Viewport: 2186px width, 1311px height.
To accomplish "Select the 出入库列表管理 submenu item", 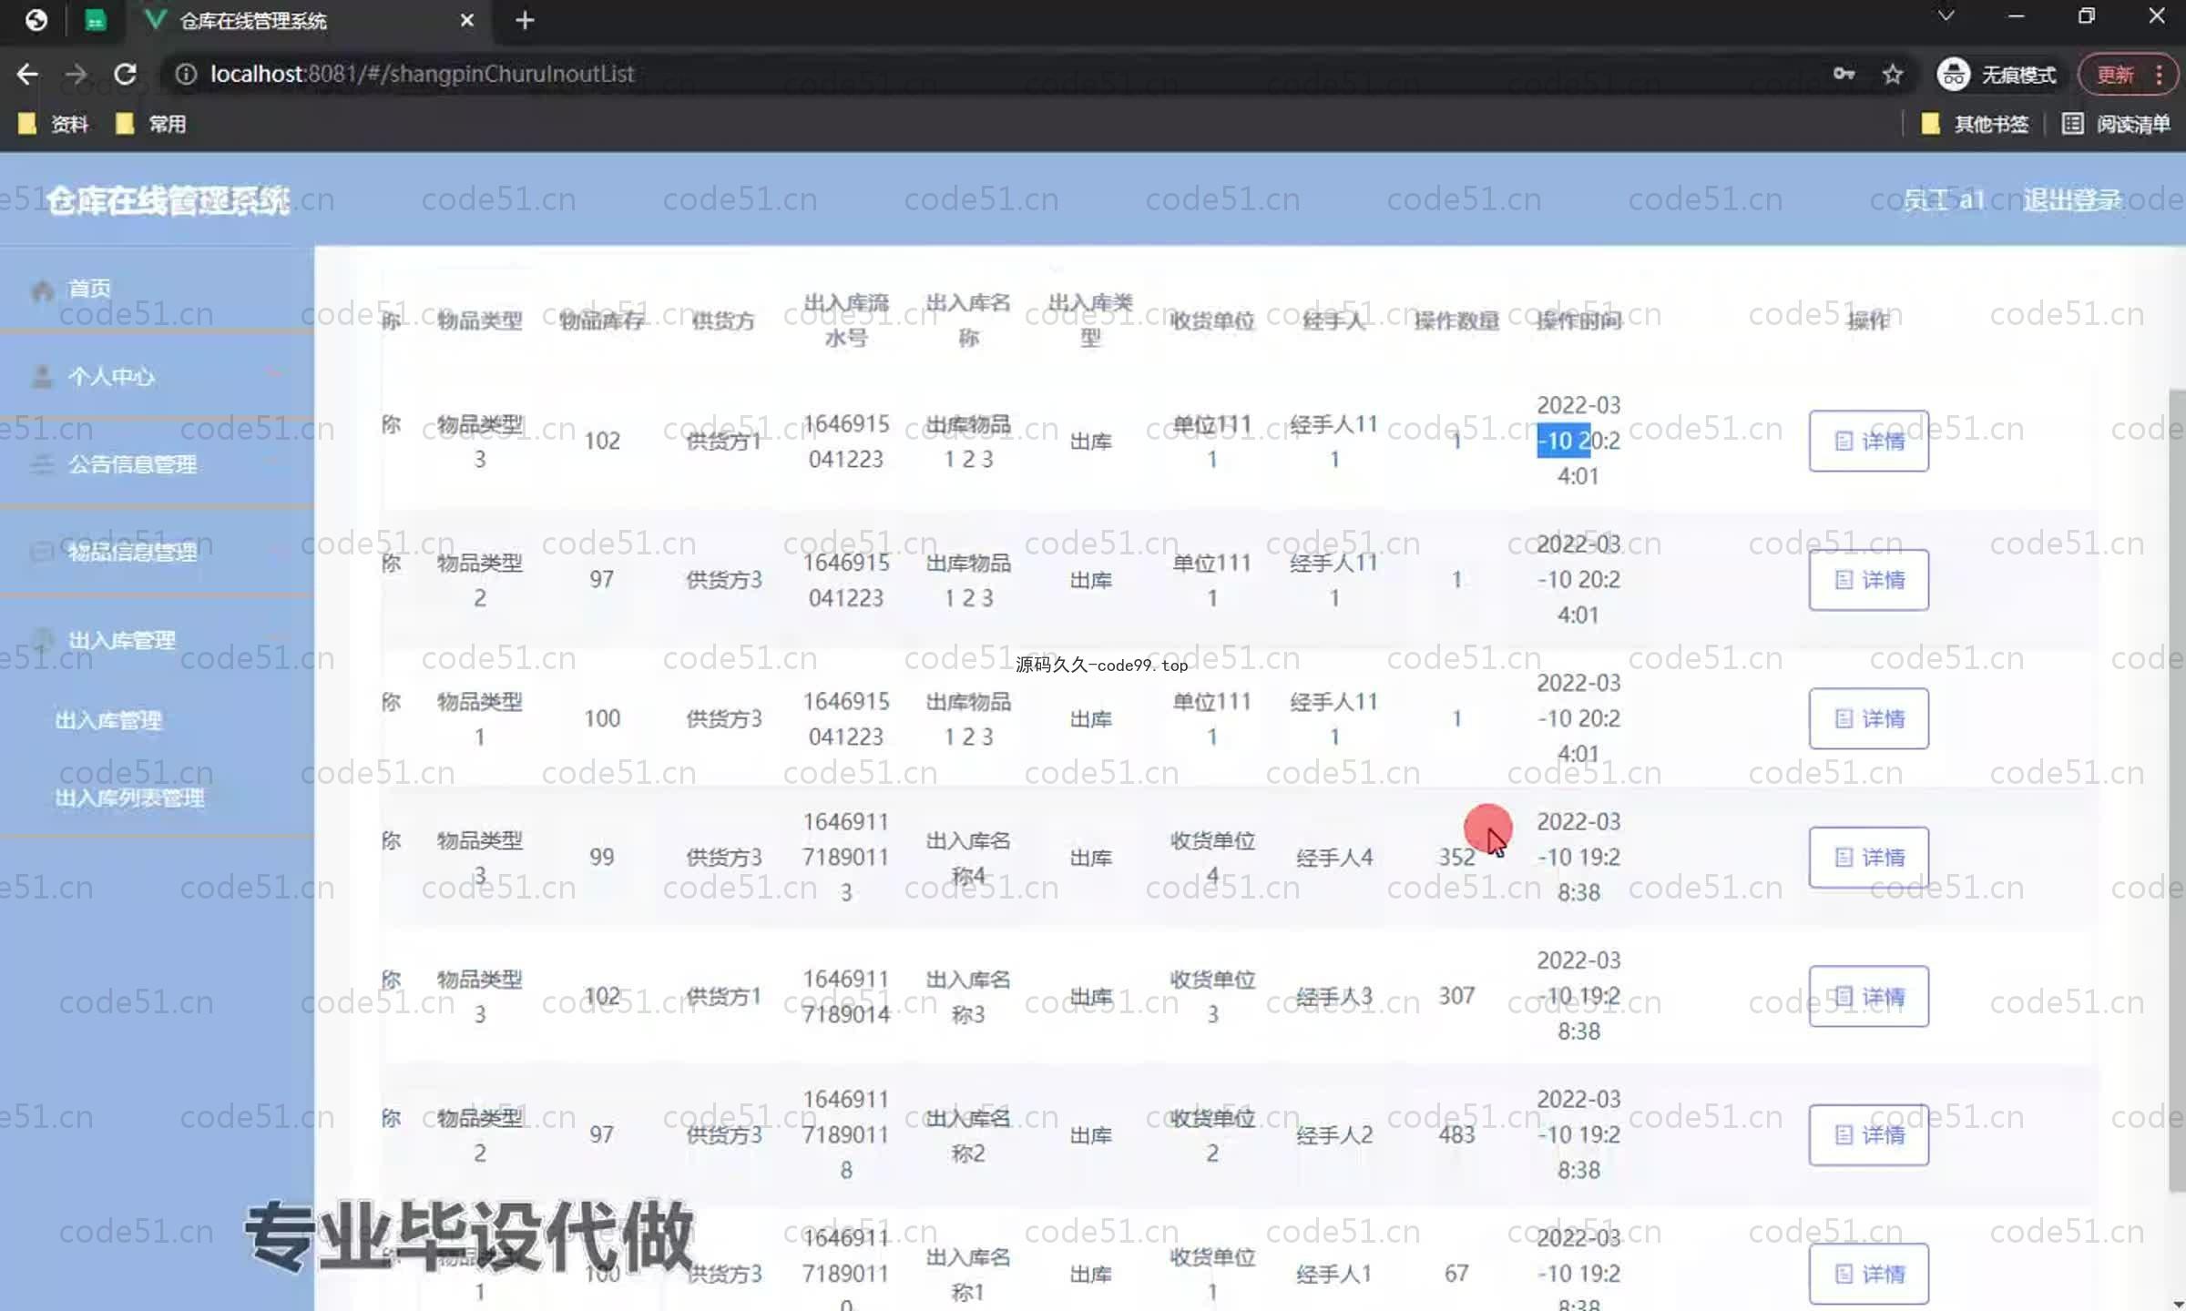I will [x=129, y=798].
